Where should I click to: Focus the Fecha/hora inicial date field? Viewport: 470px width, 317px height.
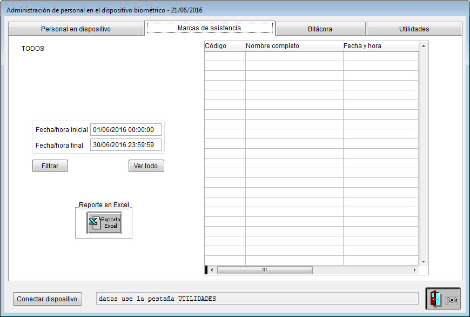pyautogui.click(x=125, y=130)
